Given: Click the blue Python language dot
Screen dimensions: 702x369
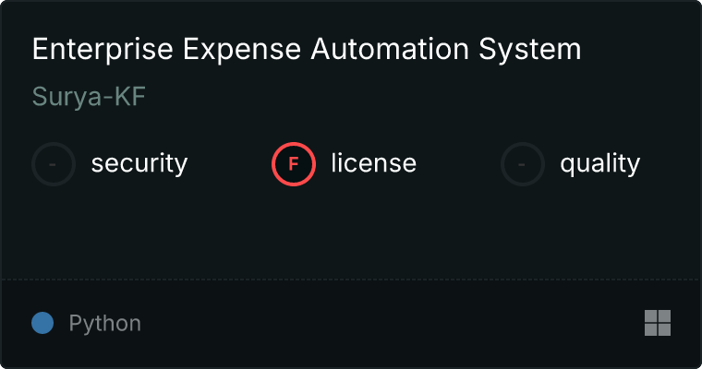Looking at the screenshot, I should (42, 323).
